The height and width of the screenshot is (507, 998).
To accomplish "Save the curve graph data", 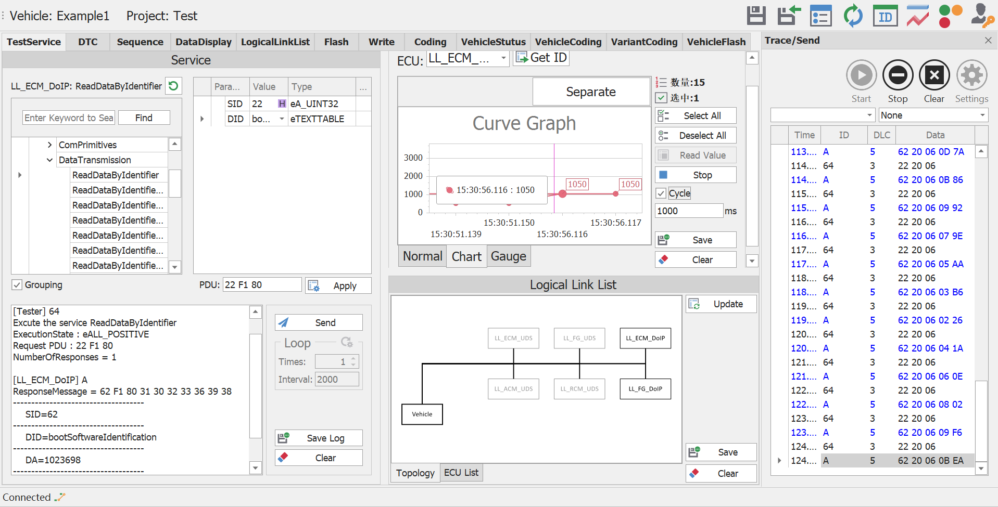I will (x=696, y=240).
